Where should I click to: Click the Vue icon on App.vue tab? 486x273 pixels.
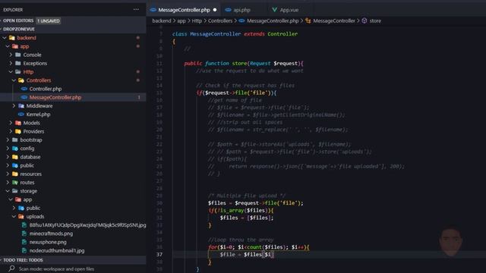274,10
